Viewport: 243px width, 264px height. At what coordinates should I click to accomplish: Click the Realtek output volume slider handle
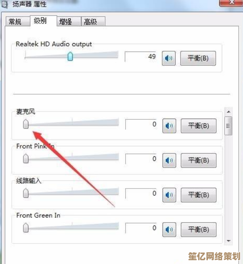click(x=70, y=57)
